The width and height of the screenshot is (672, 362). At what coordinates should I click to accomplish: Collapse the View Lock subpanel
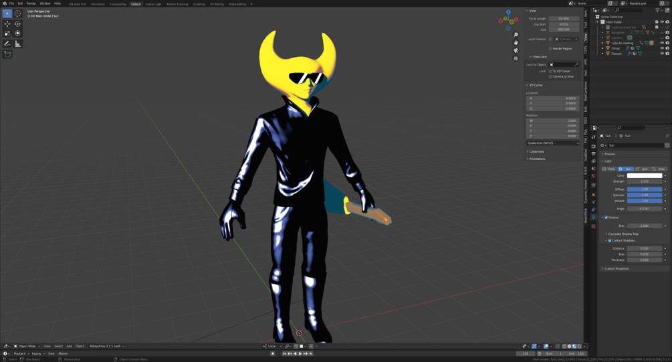click(538, 57)
